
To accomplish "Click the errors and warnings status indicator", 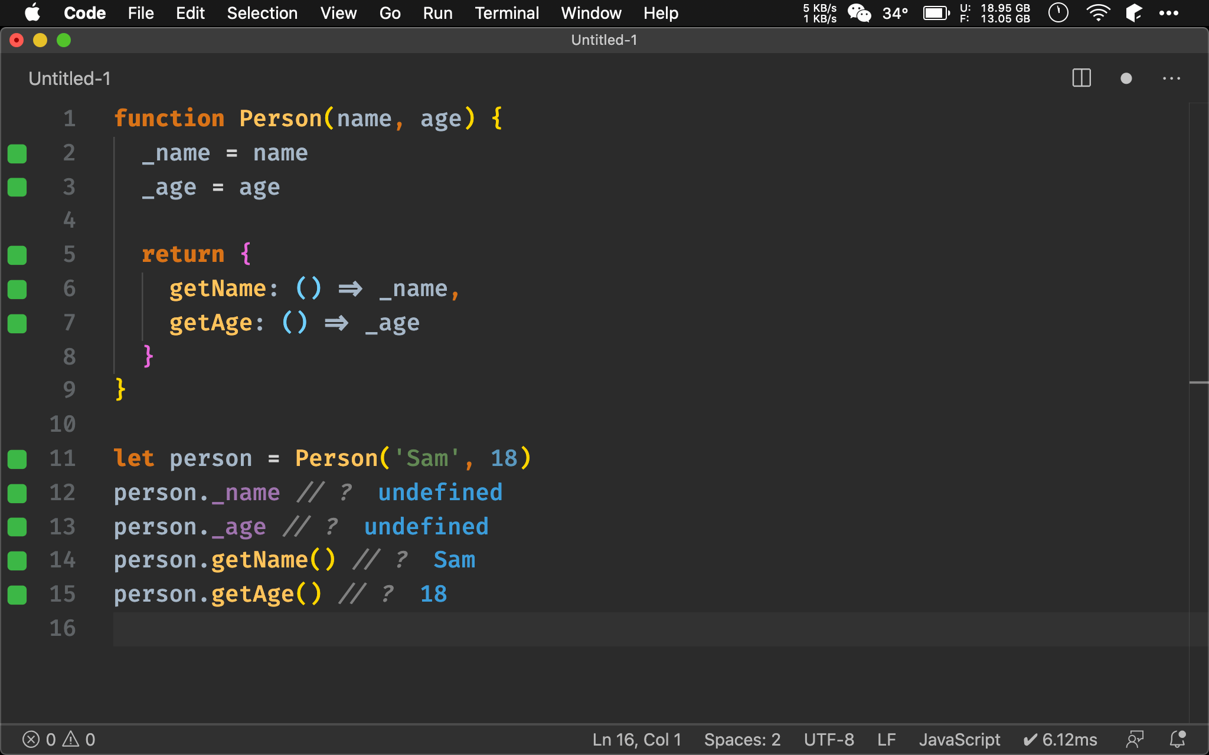I will (x=58, y=739).
